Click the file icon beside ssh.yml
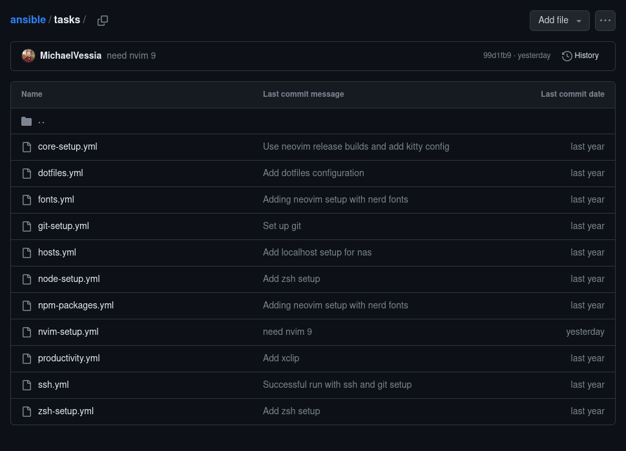Screen dimensions: 626x451 pyautogui.click(x=26, y=385)
